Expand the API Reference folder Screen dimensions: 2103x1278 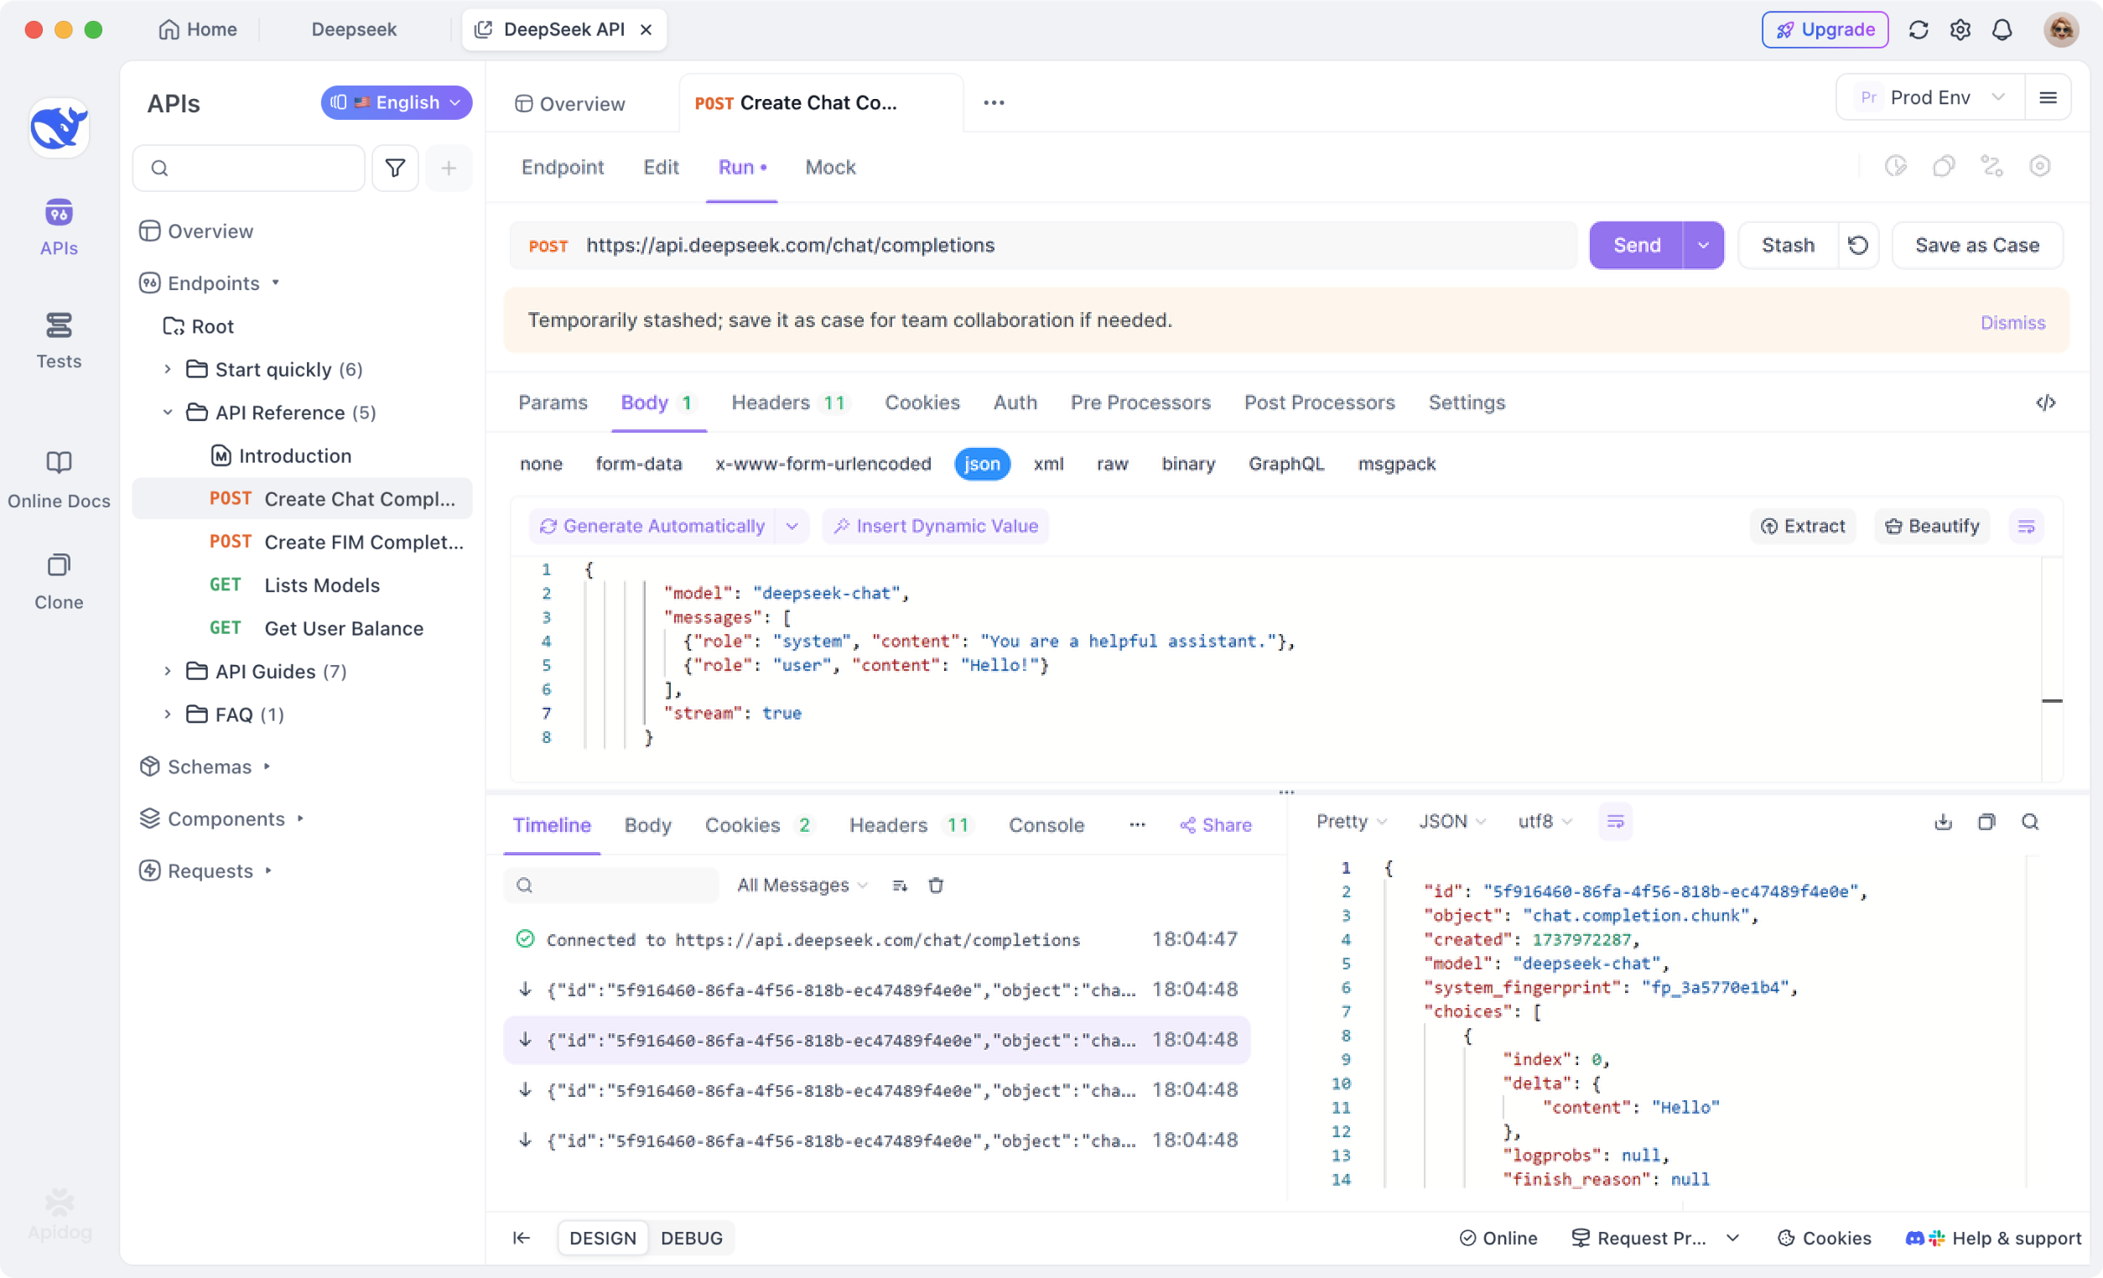pos(164,412)
